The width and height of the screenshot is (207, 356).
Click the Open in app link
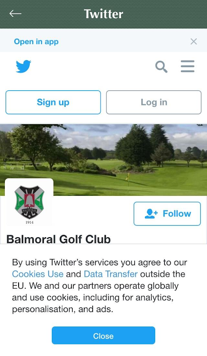coord(36,42)
